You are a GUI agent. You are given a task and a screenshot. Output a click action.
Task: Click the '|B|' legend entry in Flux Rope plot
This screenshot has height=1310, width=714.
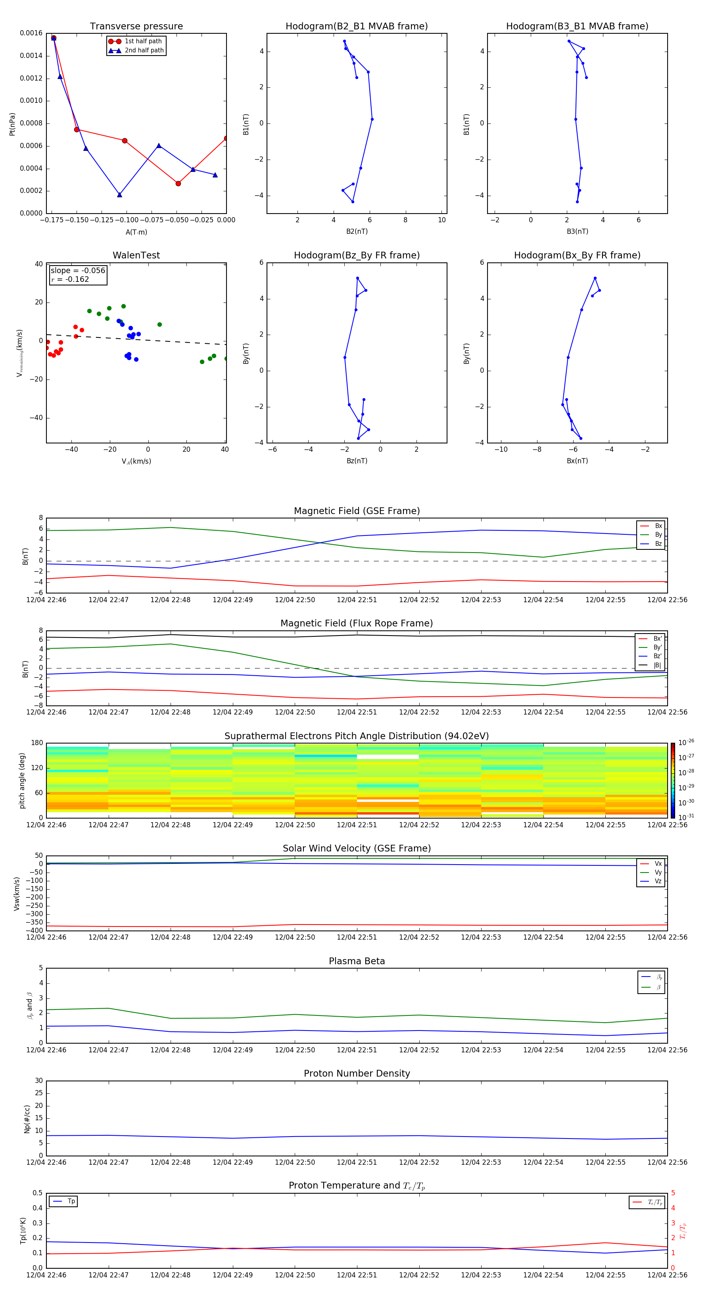pos(650,665)
